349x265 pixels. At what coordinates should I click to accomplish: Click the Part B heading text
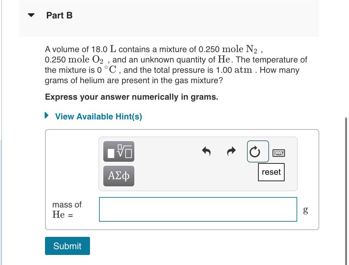pyautogui.click(x=59, y=15)
